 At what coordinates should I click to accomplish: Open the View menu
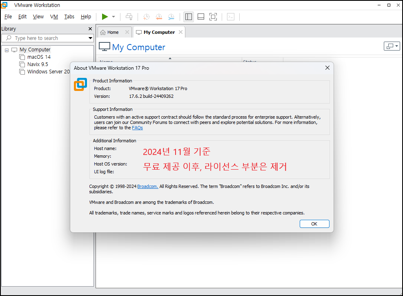point(38,17)
